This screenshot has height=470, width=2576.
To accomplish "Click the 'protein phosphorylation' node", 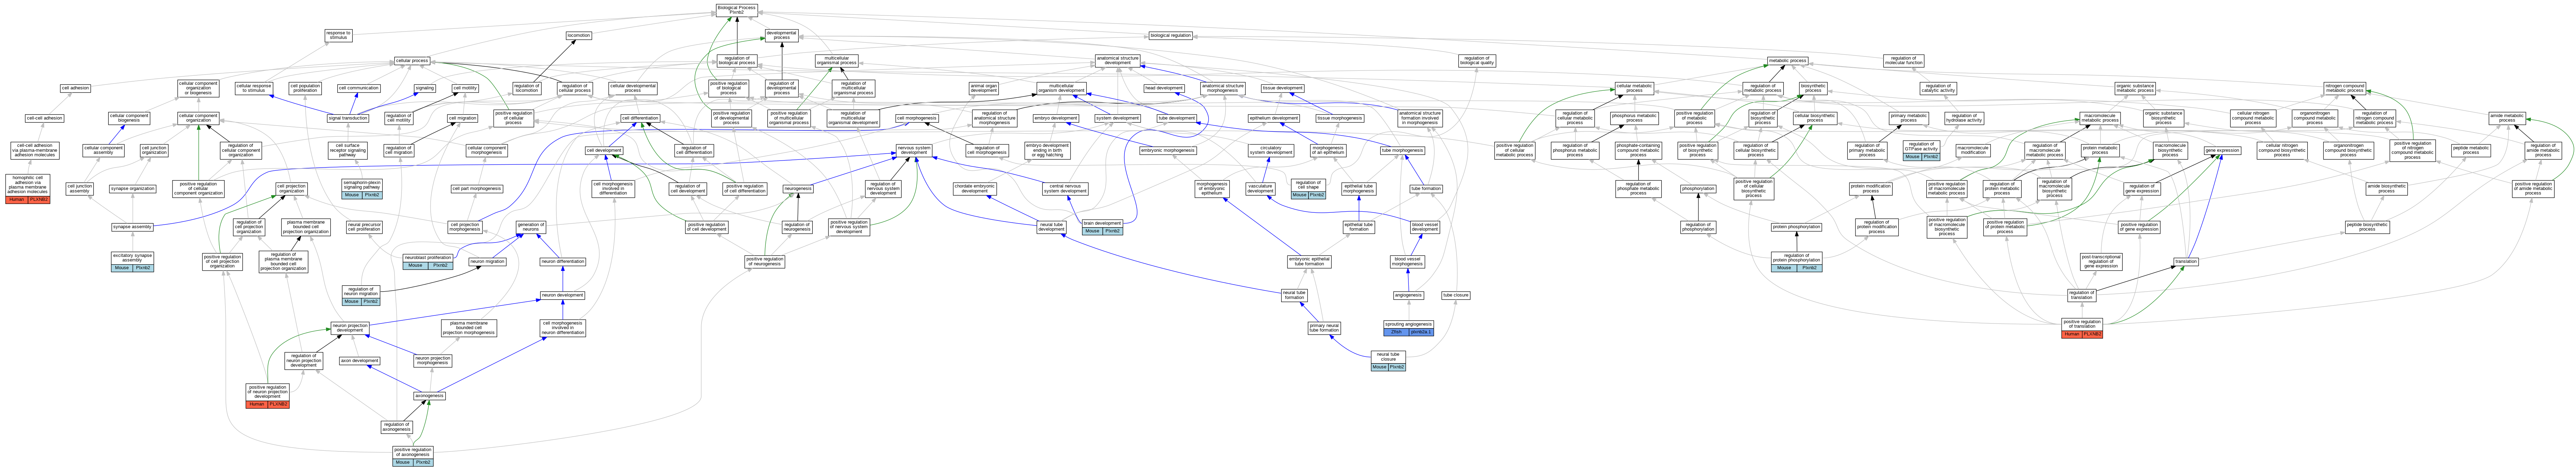I will point(1797,227).
